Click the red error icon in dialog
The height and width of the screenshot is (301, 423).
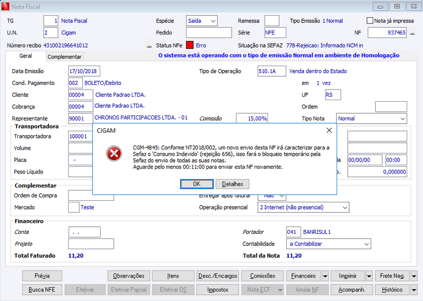(114, 154)
